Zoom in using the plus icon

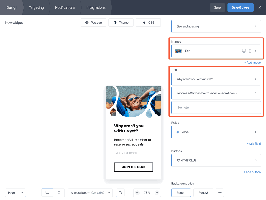click(157, 192)
